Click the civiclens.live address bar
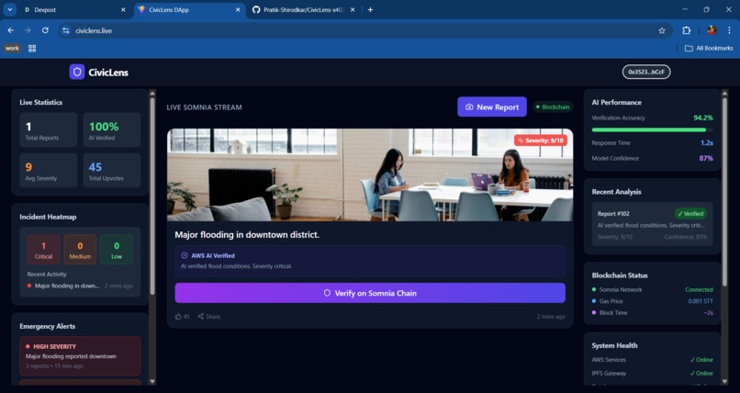This screenshot has width=740, height=393. tap(365, 30)
